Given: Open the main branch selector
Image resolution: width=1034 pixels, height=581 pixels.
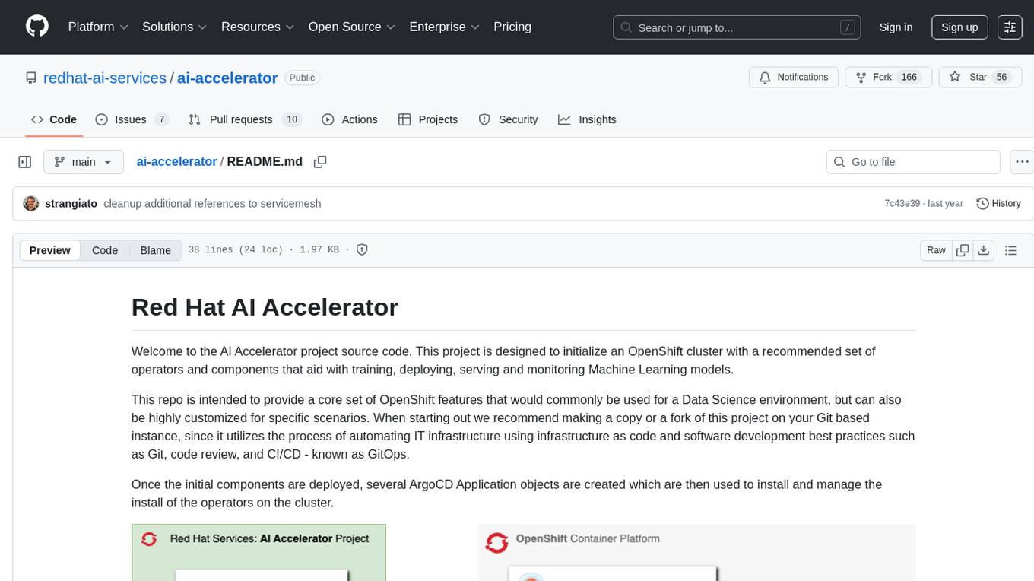Looking at the screenshot, I should tap(83, 162).
